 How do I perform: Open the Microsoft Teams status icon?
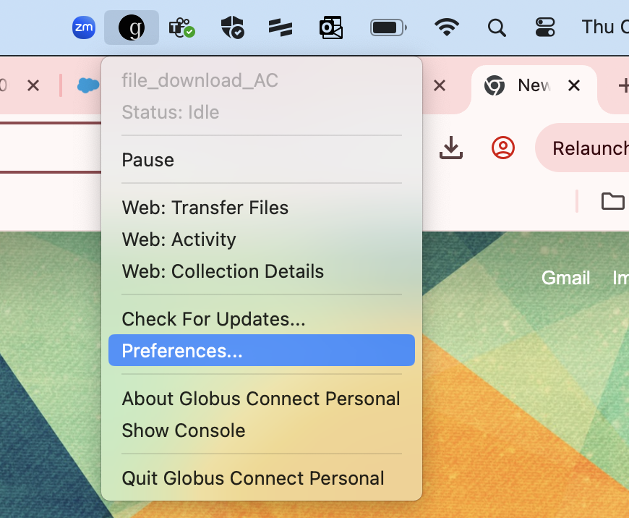click(181, 27)
